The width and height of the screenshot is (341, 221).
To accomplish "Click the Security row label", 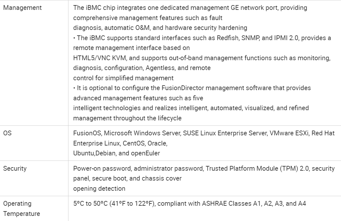I will tap(15, 168).
